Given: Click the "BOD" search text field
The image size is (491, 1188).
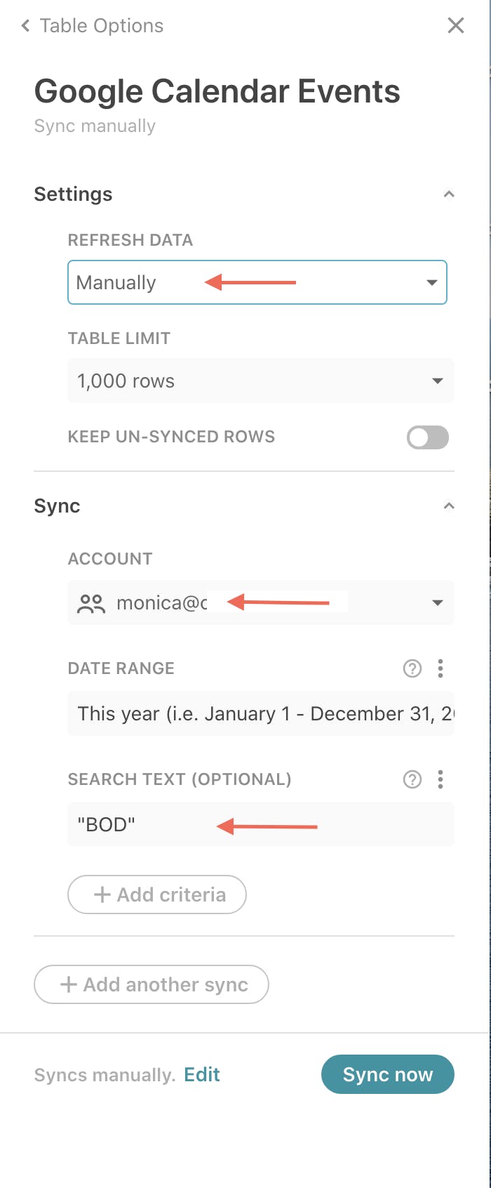Looking at the screenshot, I should tap(261, 824).
